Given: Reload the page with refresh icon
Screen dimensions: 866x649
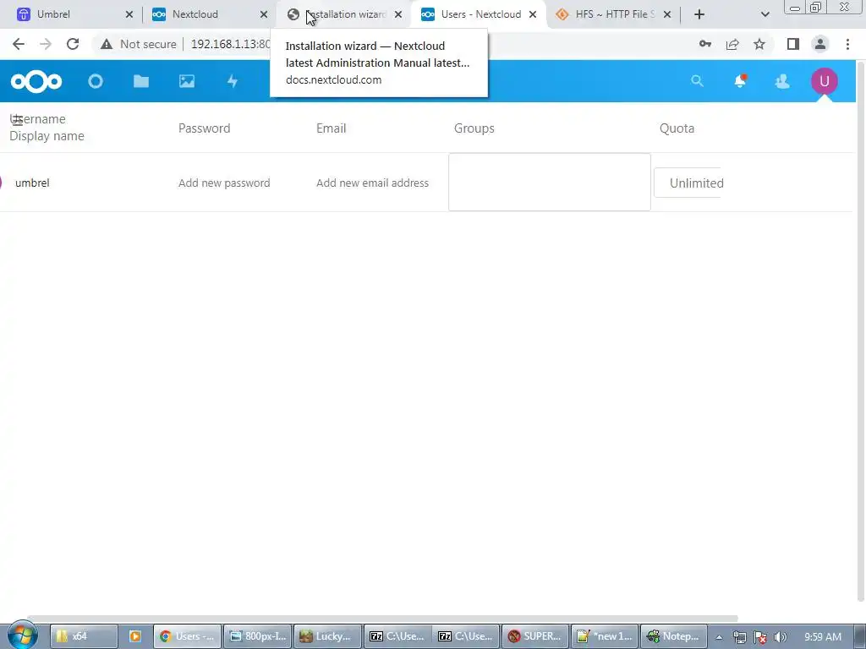Looking at the screenshot, I should [73, 44].
